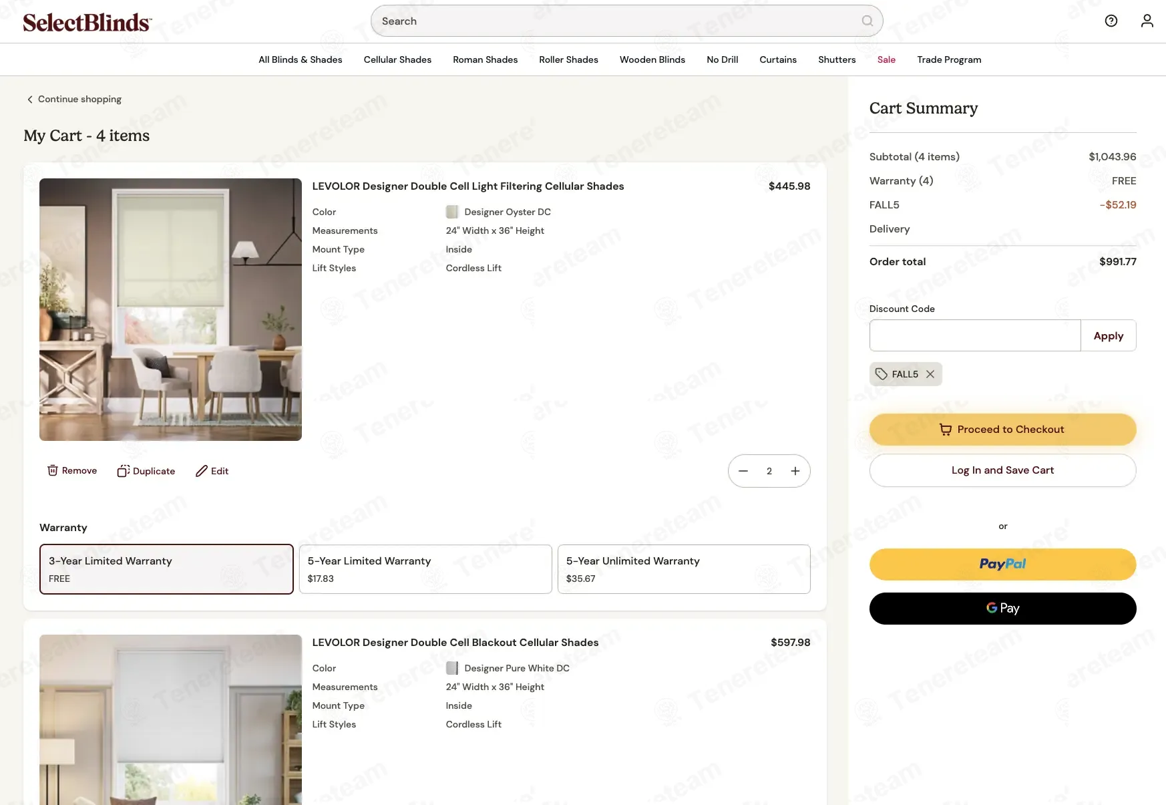The height and width of the screenshot is (805, 1166).
Task: Click the Designer Pure White DC color swatch
Action: click(452, 668)
